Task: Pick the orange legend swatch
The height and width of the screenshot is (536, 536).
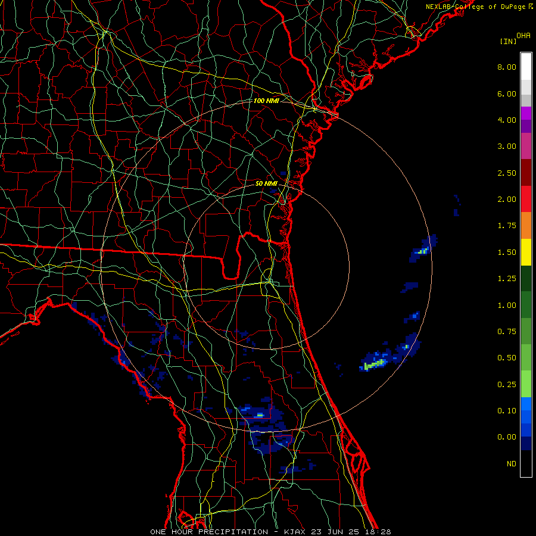Action: [526, 226]
